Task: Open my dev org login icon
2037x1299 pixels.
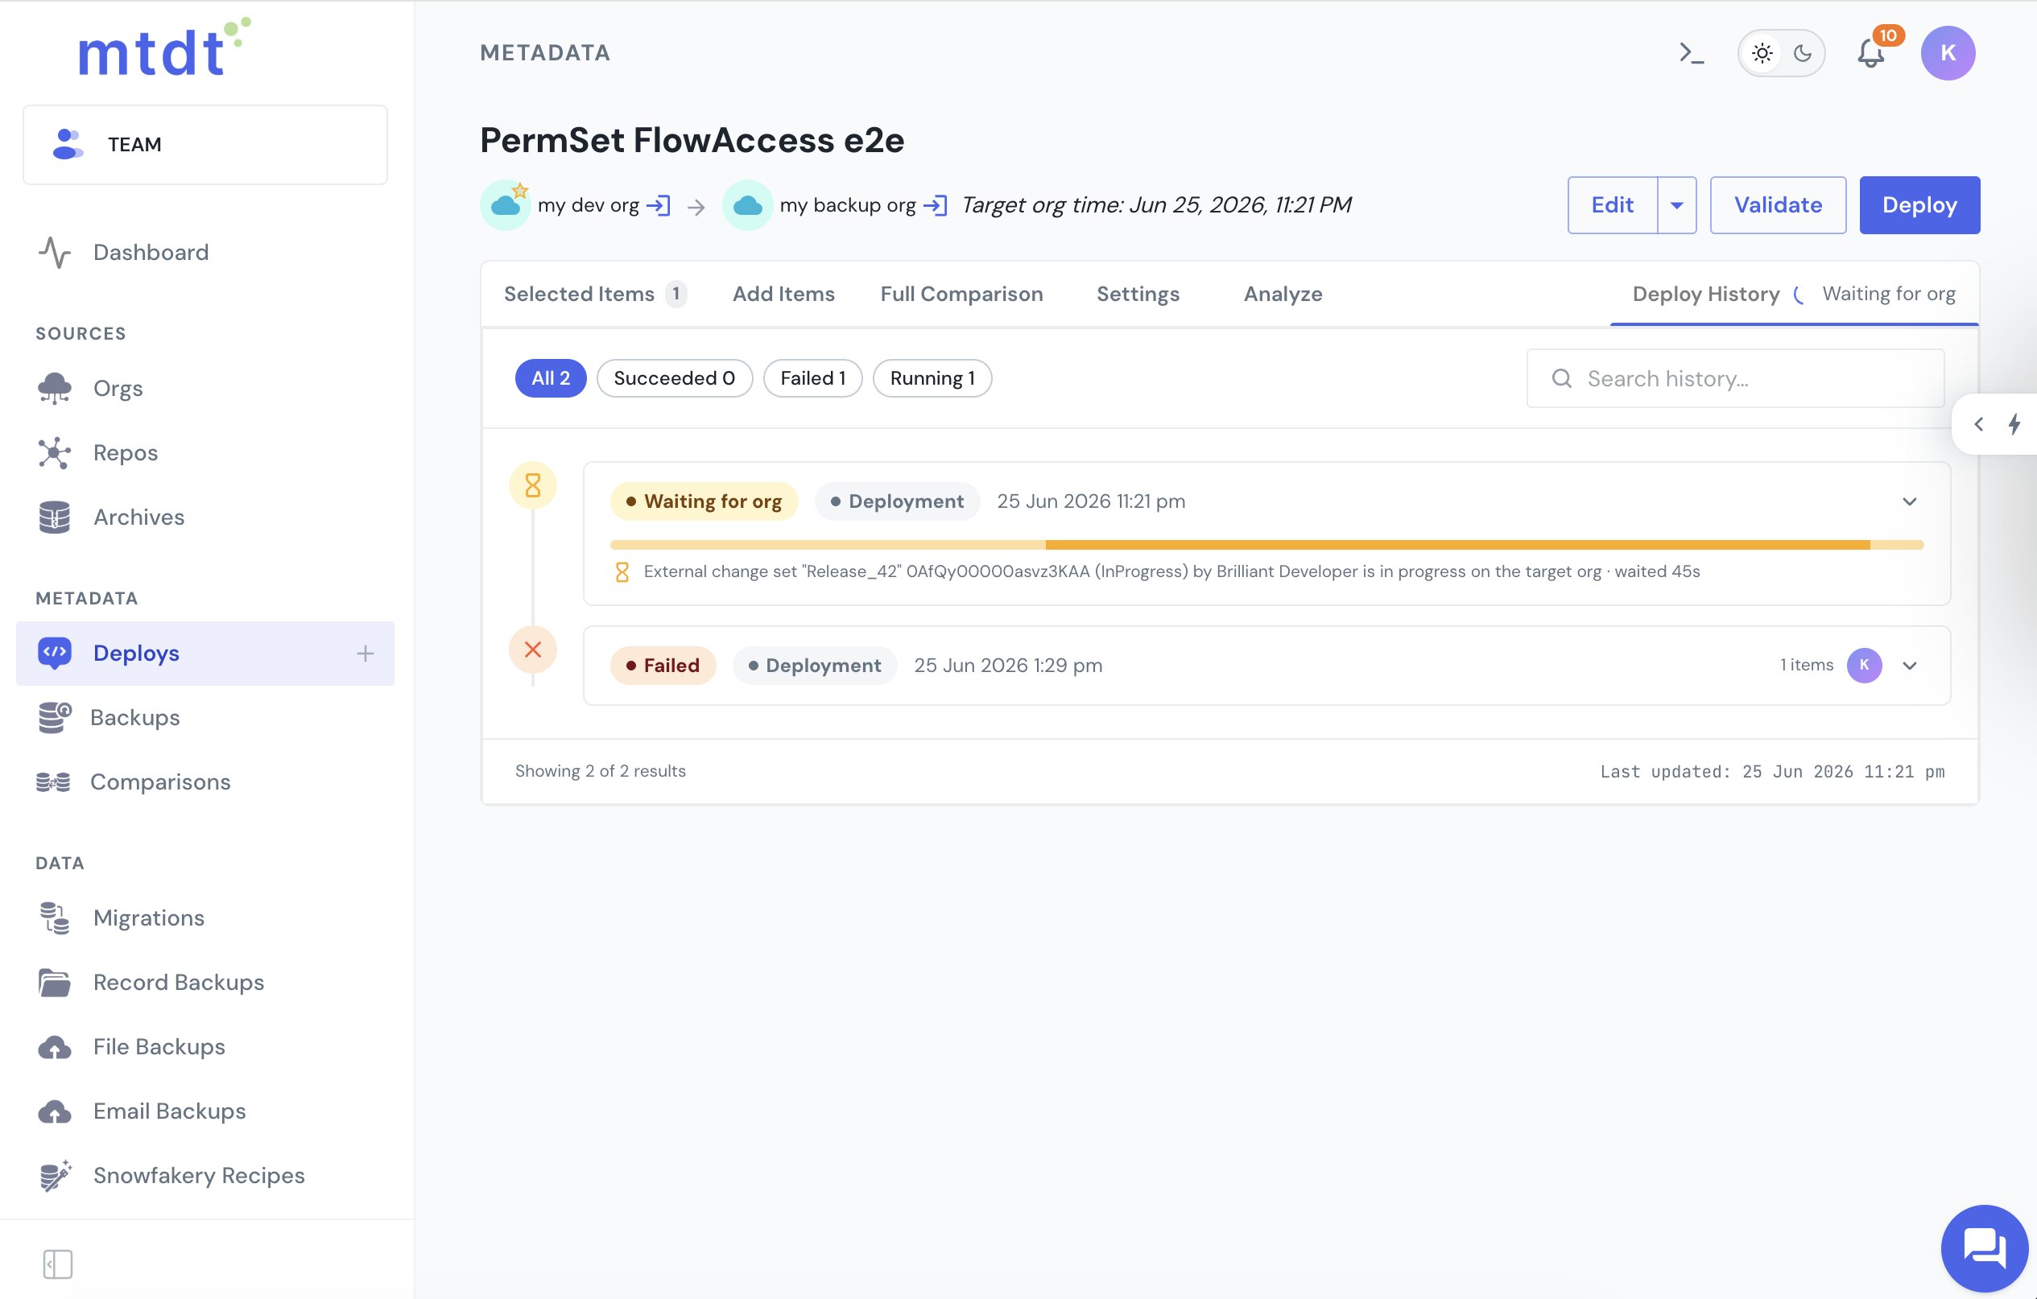Action: (659, 205)
